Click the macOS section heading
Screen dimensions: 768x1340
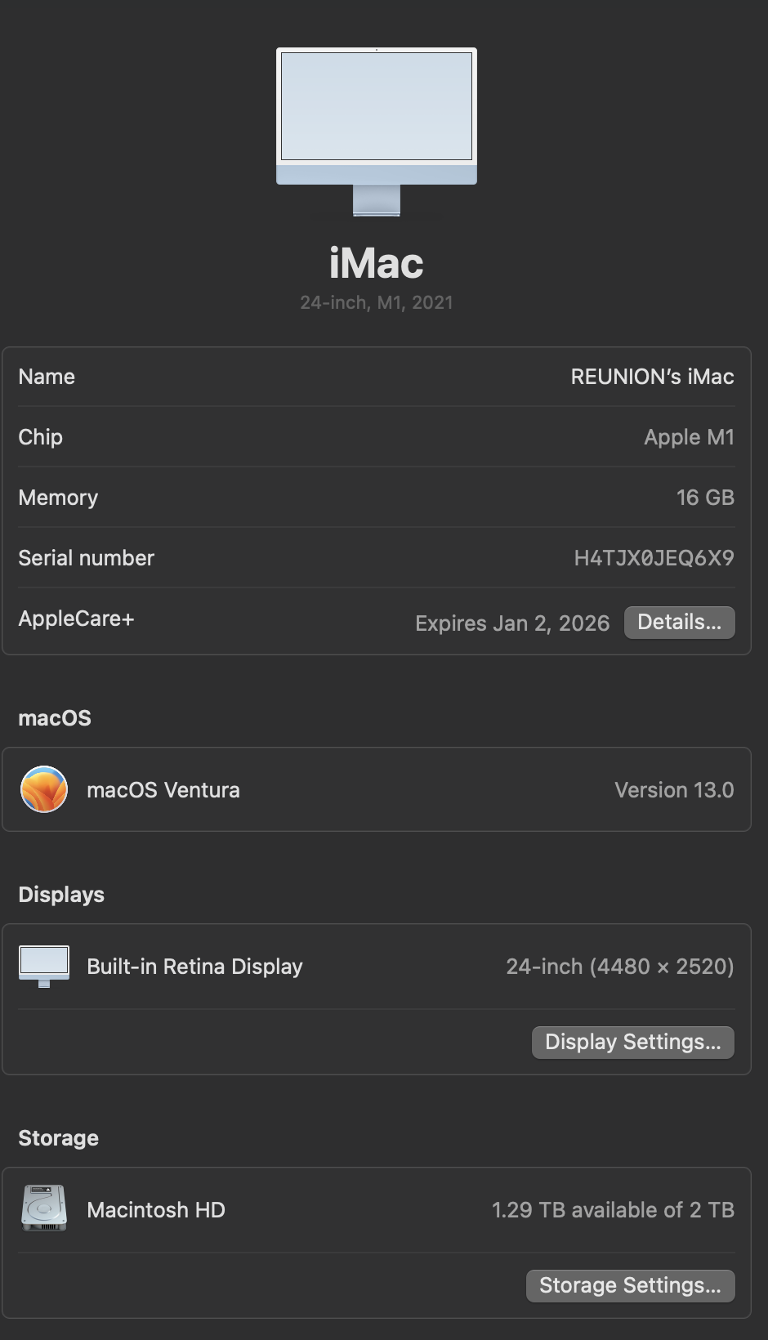coord(55,718)
